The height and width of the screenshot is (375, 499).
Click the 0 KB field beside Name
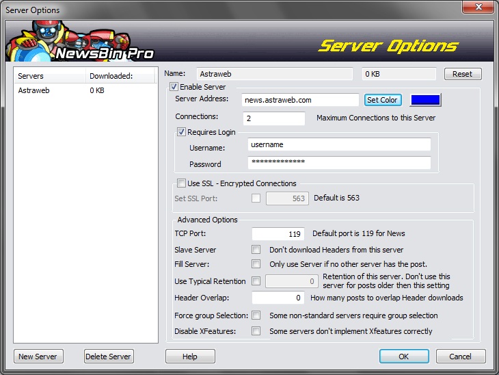click(399, 74)
